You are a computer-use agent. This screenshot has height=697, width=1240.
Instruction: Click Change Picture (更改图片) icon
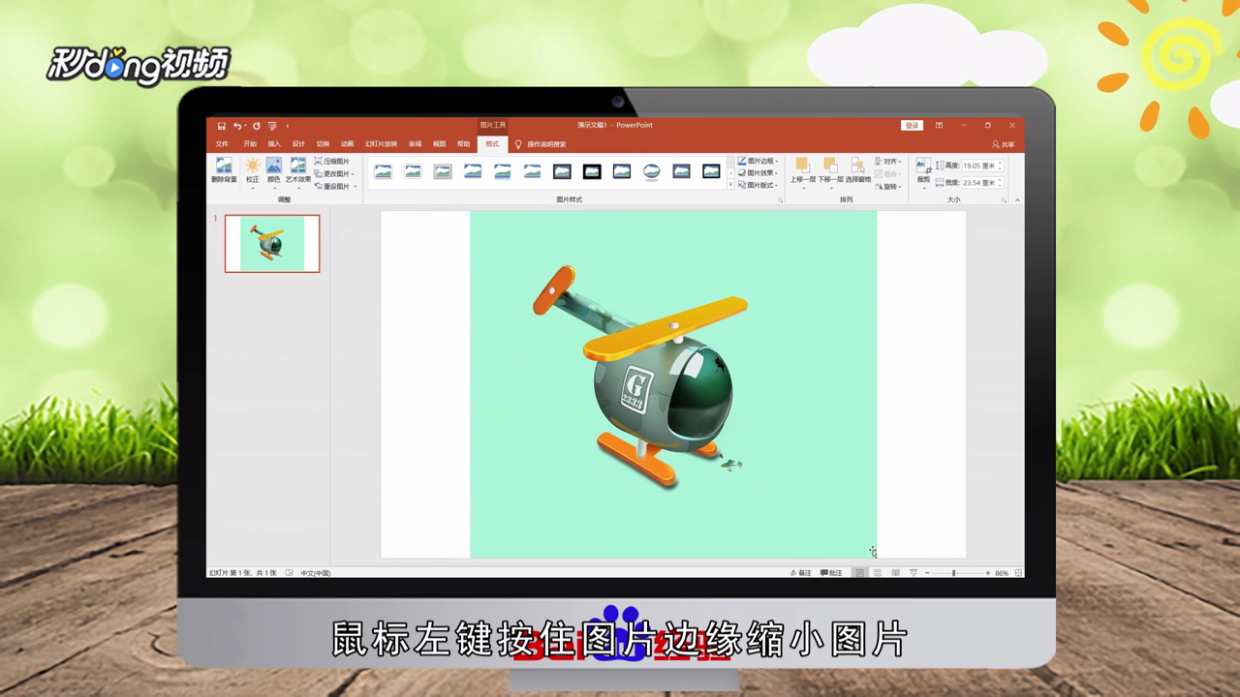(319, 174)
